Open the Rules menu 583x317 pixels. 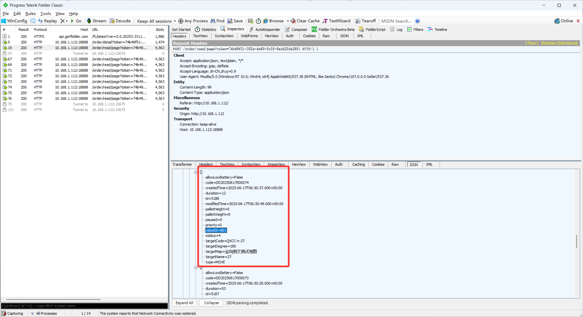pos(30,14)
